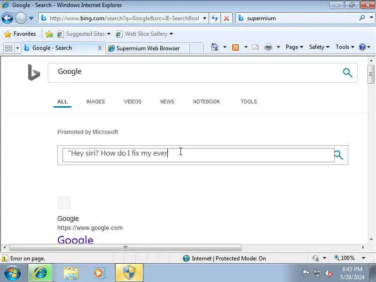The height and width of the screenshot is (282, 376).
Task: Click the https://www.google.com URL text
Action: tap(90, 228)
